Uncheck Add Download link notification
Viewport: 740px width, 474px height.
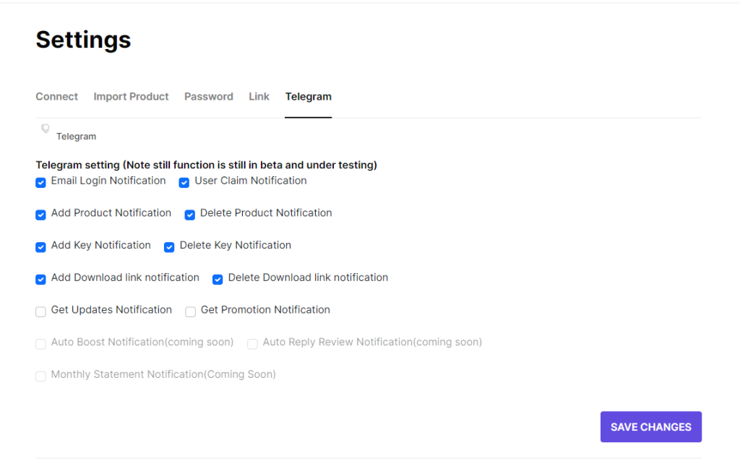pyautogui.click(x=40, y=280)
